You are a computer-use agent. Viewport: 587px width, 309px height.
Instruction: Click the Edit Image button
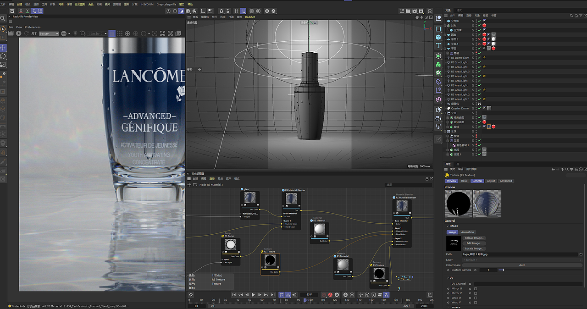coord(474,243)
